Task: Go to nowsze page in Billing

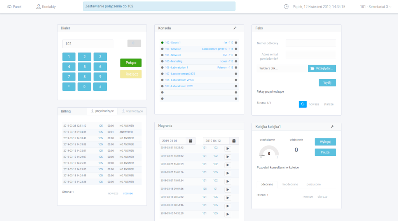Action: (113, 193)
